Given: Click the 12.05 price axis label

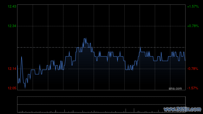Looking at the screenshot, I should pos(12,88).
